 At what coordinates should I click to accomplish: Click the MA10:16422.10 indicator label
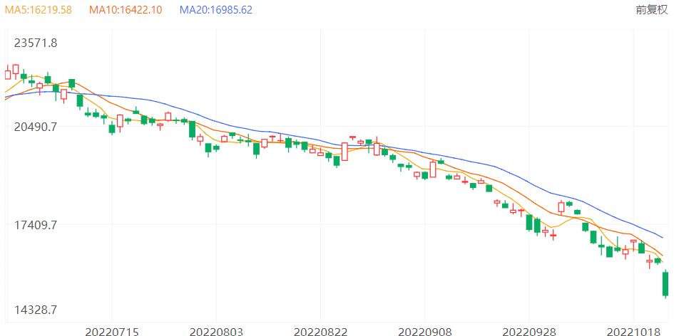125,10
